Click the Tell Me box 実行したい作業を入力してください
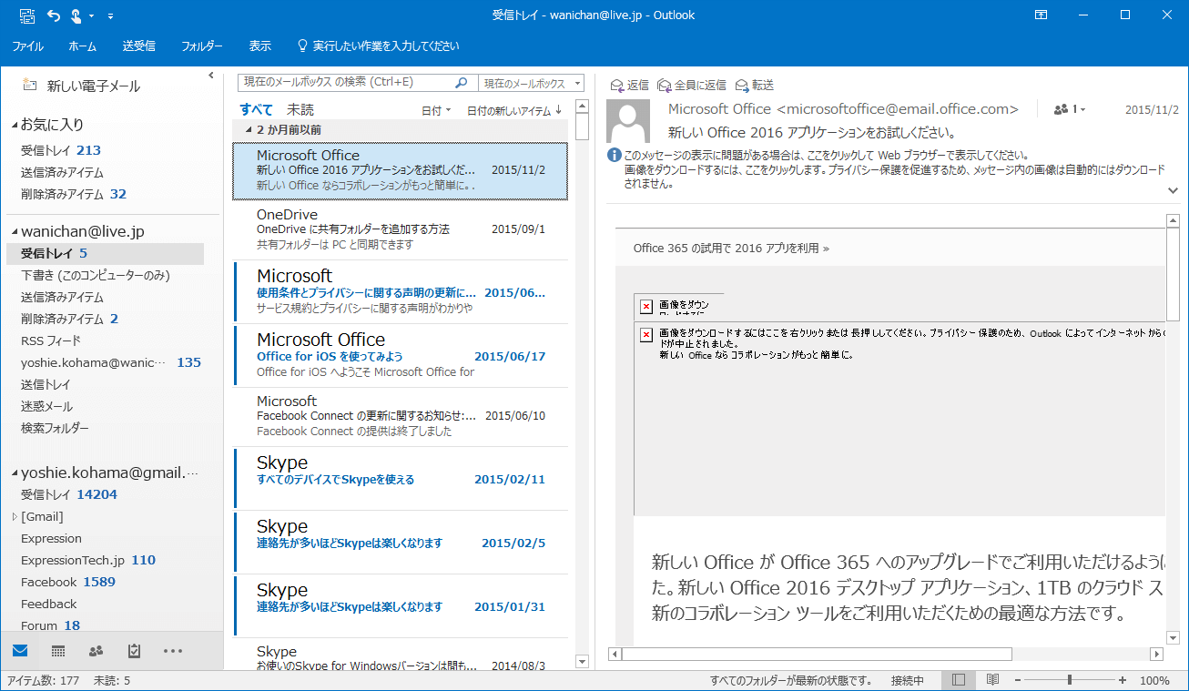 pos(379,46)
